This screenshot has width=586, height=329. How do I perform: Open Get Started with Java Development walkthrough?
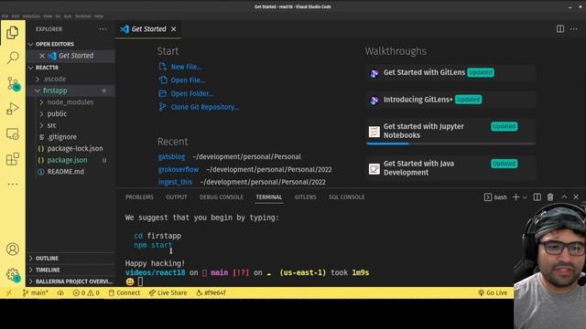450,168
